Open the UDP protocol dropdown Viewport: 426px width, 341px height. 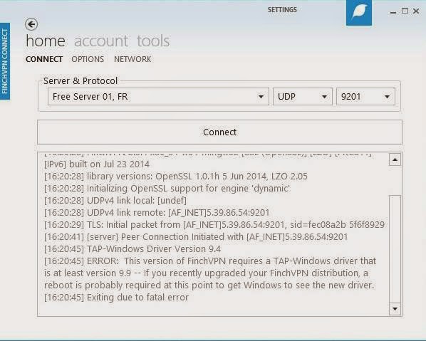[x=302, y=96]
